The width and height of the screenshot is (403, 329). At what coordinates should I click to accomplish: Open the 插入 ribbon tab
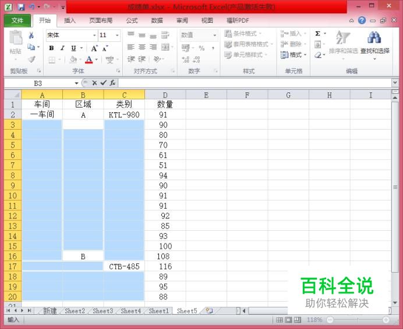point(70,20)
